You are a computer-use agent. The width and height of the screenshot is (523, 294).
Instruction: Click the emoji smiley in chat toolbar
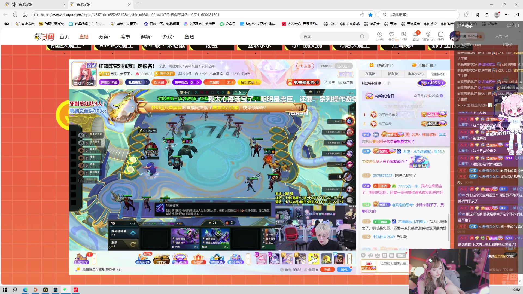point(363,255)
